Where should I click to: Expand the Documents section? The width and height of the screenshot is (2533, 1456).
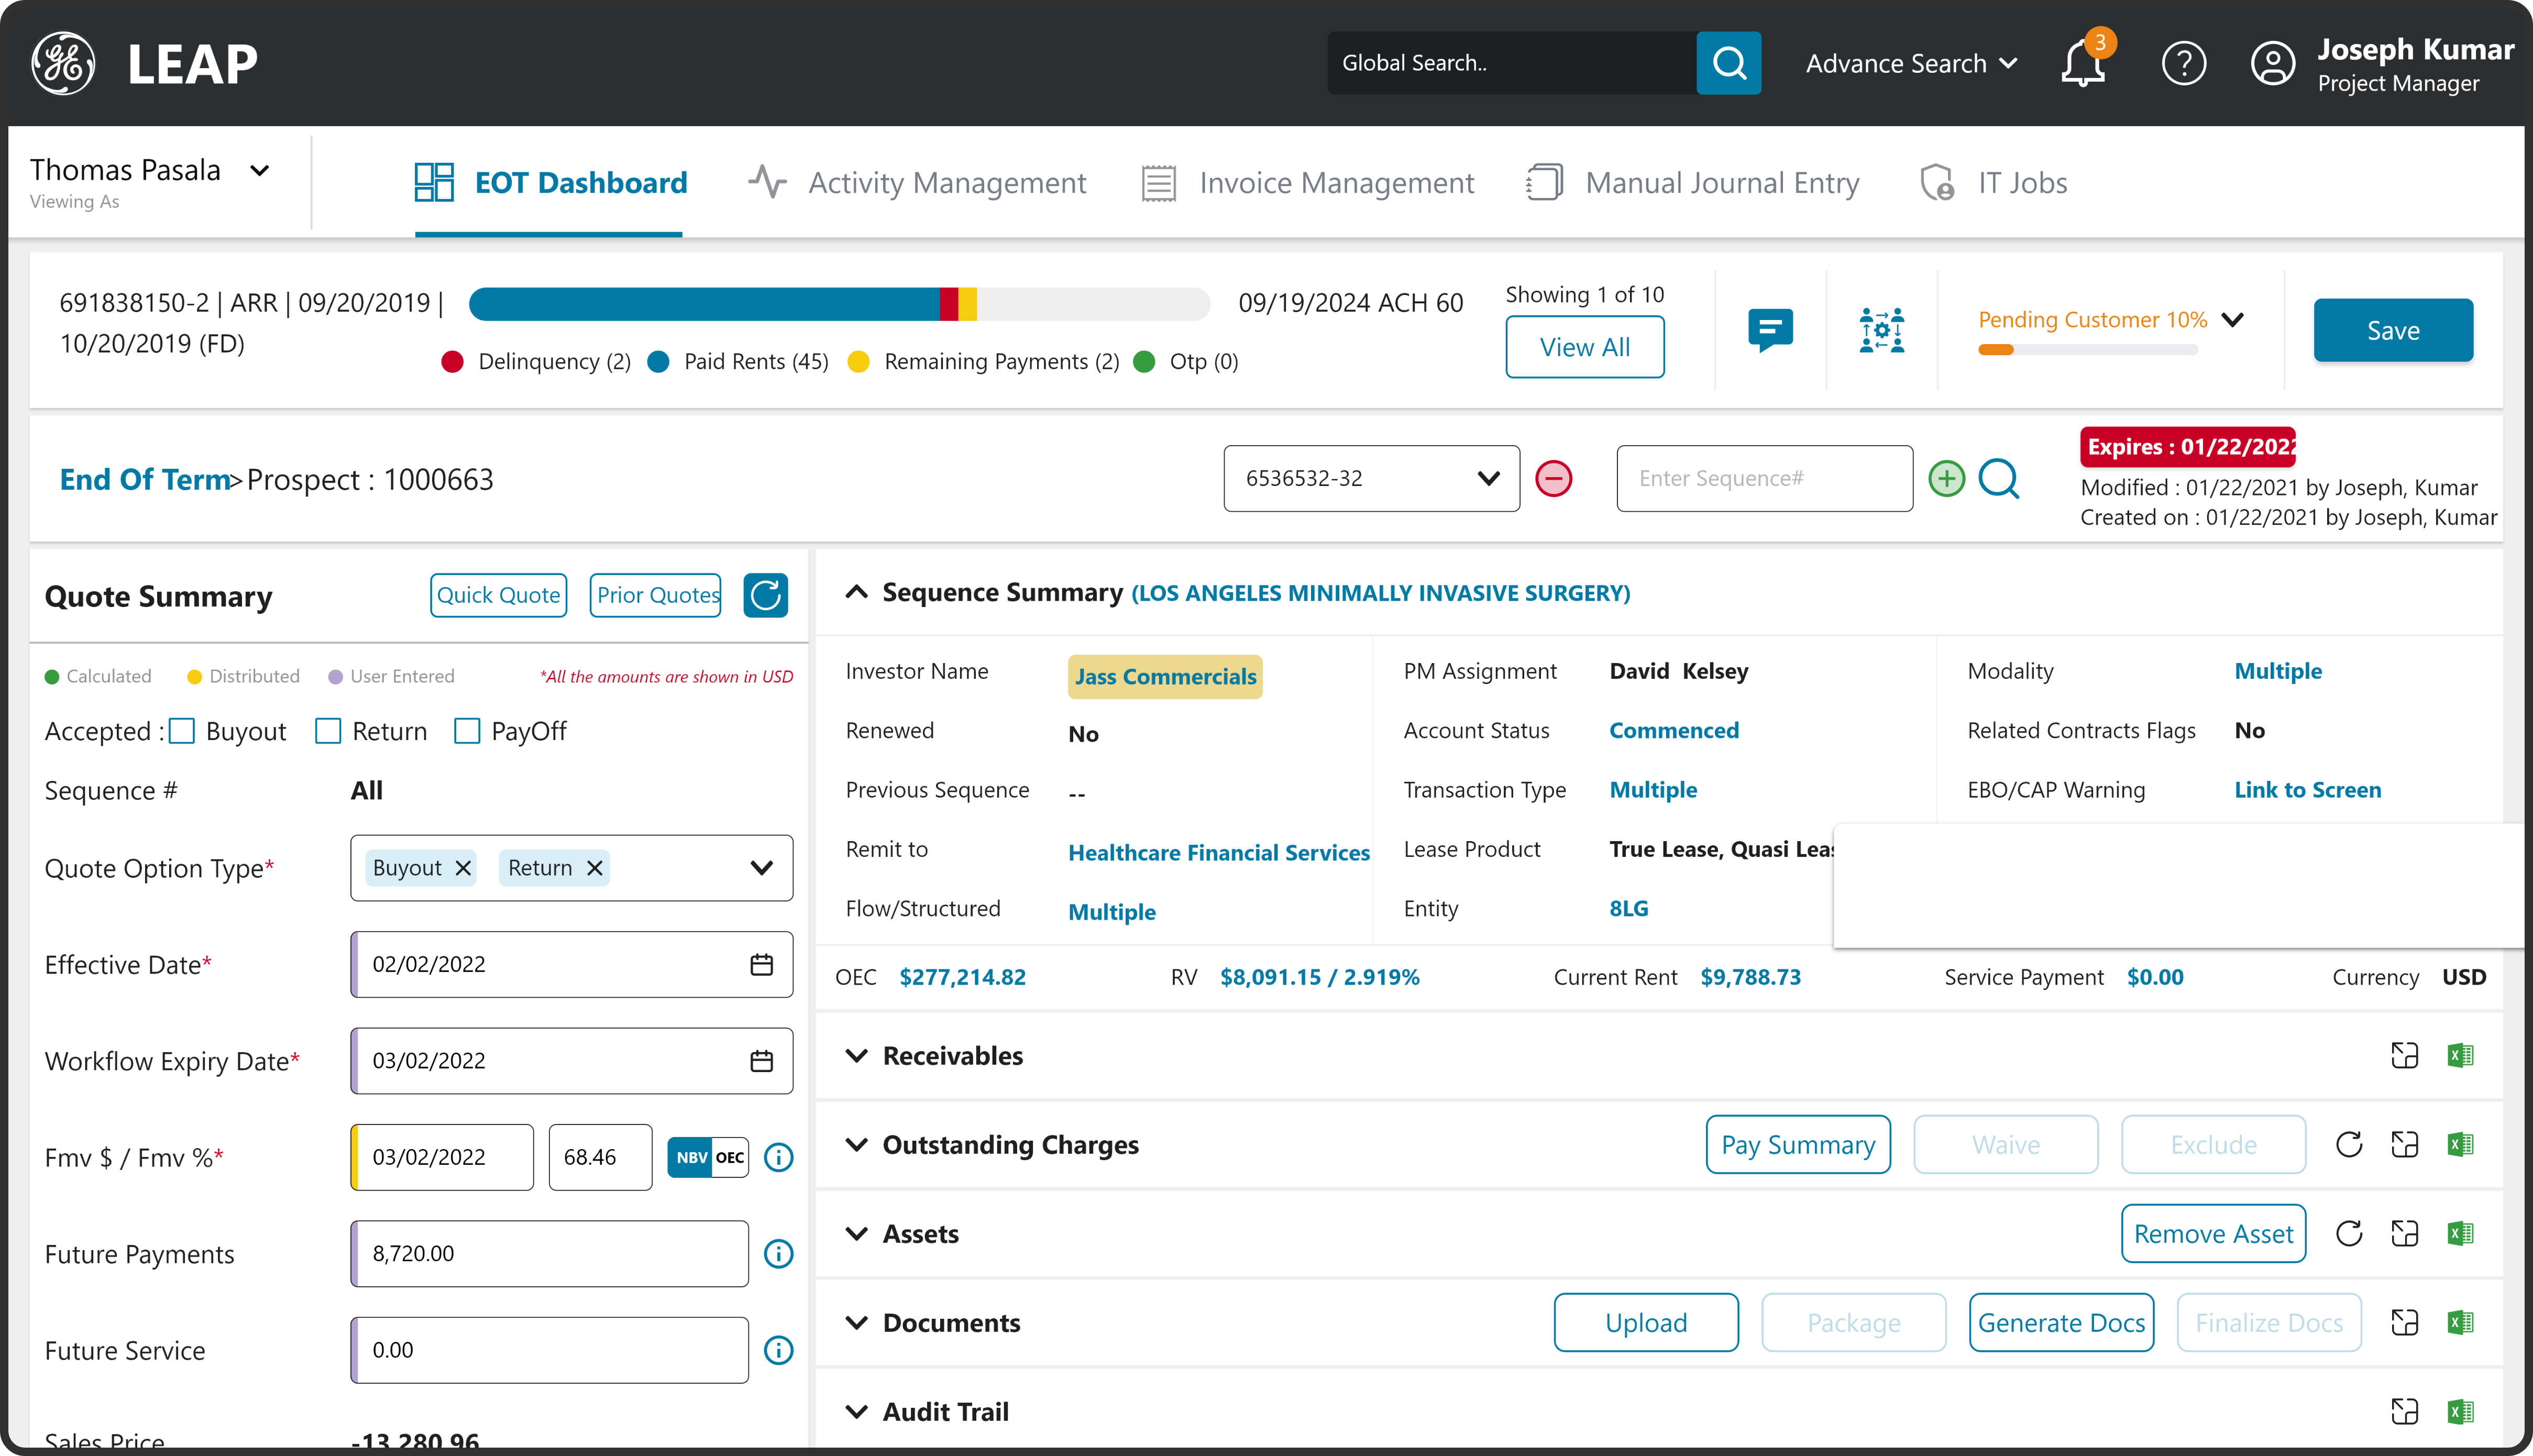point(856,1322)
